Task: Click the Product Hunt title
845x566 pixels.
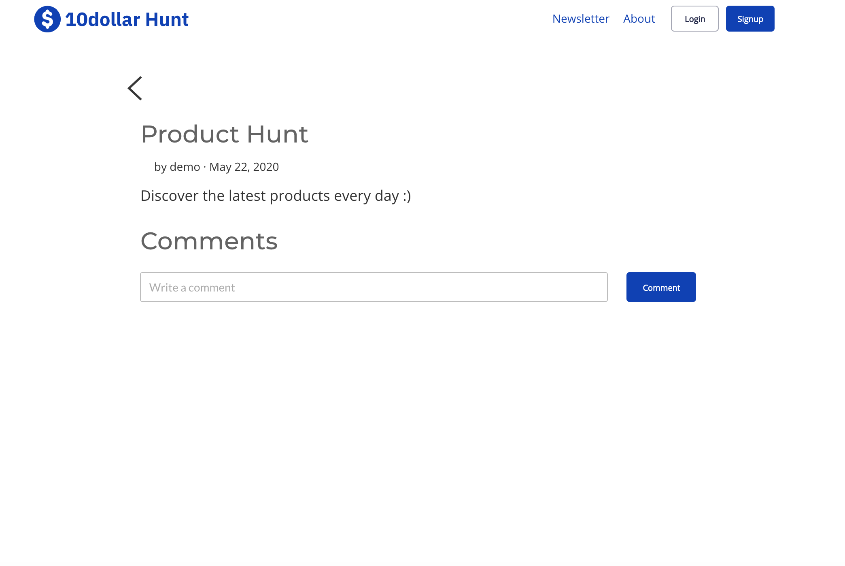Action: tap(224, 134)
